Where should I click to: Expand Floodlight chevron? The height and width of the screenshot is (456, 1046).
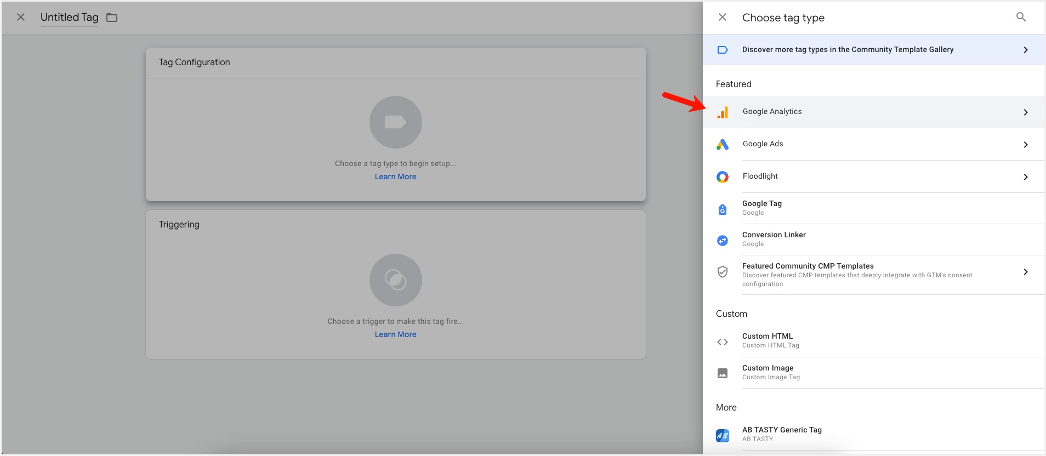point(1026,177)
